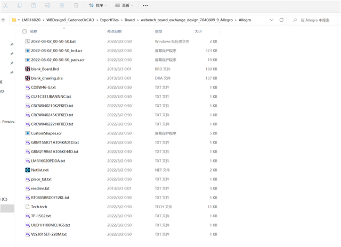Sort by 类型 column header
This screenshot has width=341, height=247.
tap(159, 31)
